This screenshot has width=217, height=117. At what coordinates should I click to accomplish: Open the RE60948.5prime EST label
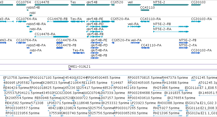click(47, 98)
